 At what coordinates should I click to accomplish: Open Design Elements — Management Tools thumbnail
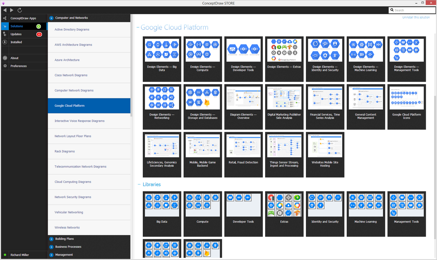(407, 59)
